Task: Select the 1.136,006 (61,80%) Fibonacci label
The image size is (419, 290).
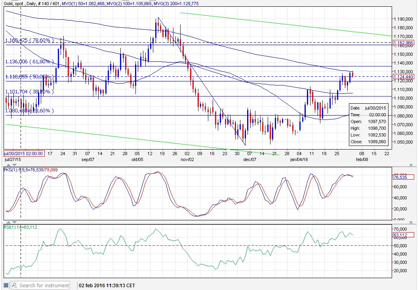Action: [x=29, y=62]
